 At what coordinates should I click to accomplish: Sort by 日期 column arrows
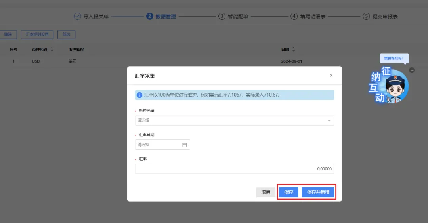pyautogui.click(x=293, y=50)
